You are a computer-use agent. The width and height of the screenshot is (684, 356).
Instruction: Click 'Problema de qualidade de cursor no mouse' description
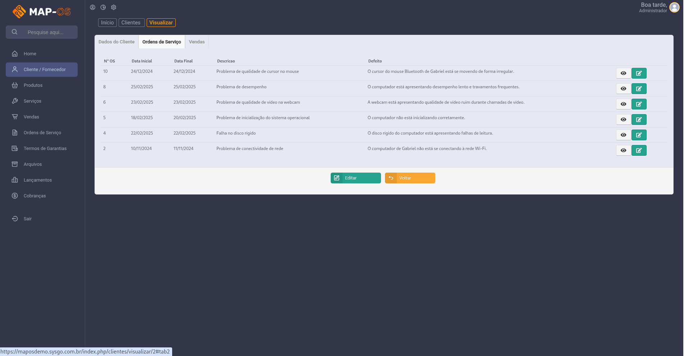258,71
